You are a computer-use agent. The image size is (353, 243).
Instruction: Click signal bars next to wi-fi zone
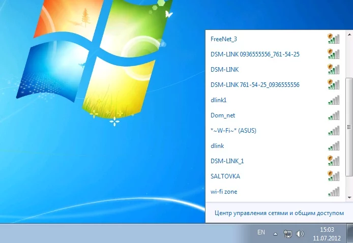pyautogui.click(x=333, y=192)
